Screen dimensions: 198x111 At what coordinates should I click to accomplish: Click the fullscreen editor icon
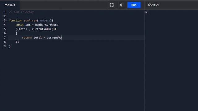[112, 5]
